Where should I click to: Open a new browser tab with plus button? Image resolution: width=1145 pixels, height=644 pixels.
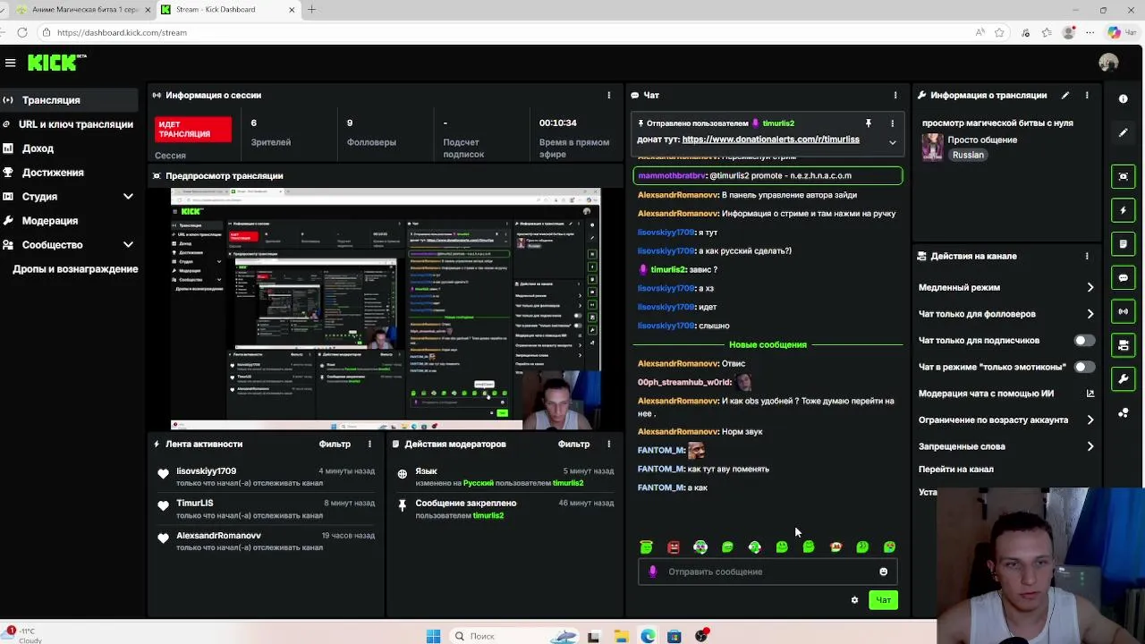[x=311, y=9]
